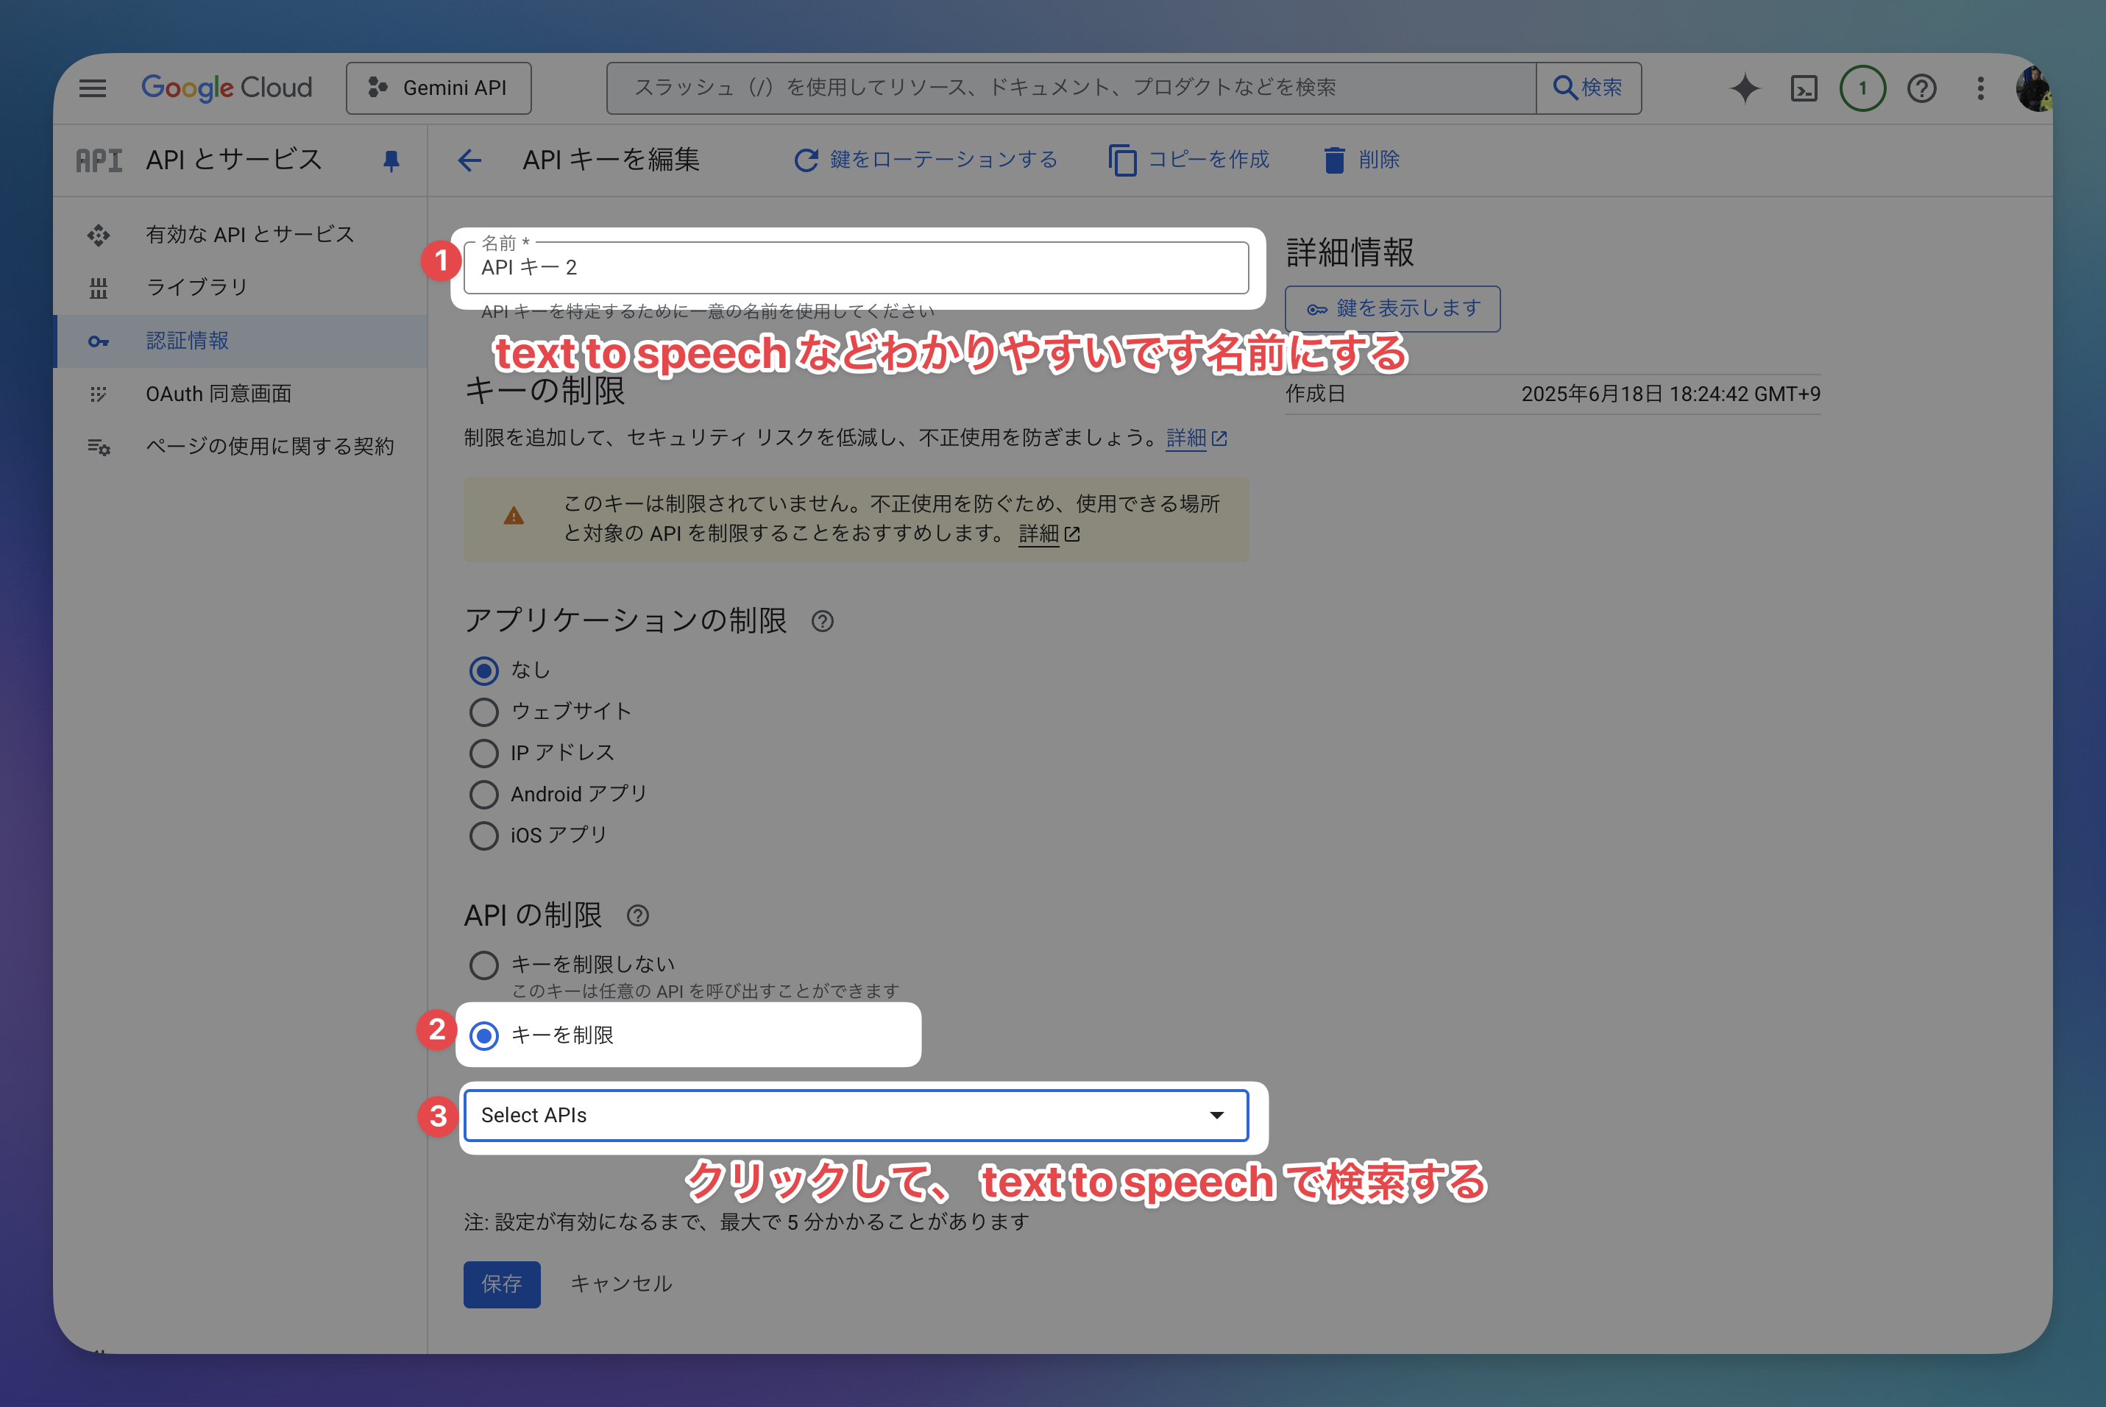Image resolution: width=2106 pixels, height=1407 pixels.
Task: Open the hamburger navigation menu
Action: click(93, 88)
